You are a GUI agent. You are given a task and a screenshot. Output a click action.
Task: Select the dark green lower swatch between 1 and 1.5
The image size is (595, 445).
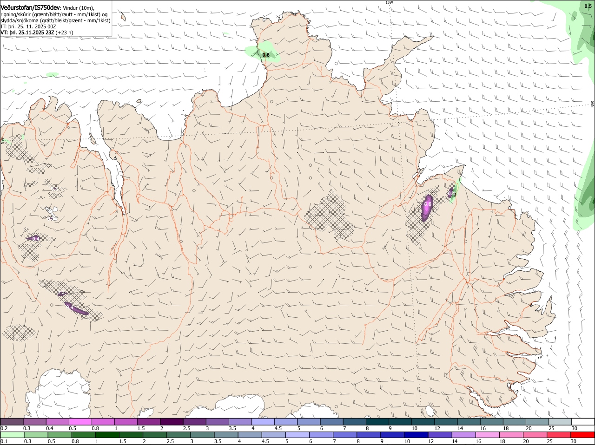pyautogui.click(x=107, y=435)
